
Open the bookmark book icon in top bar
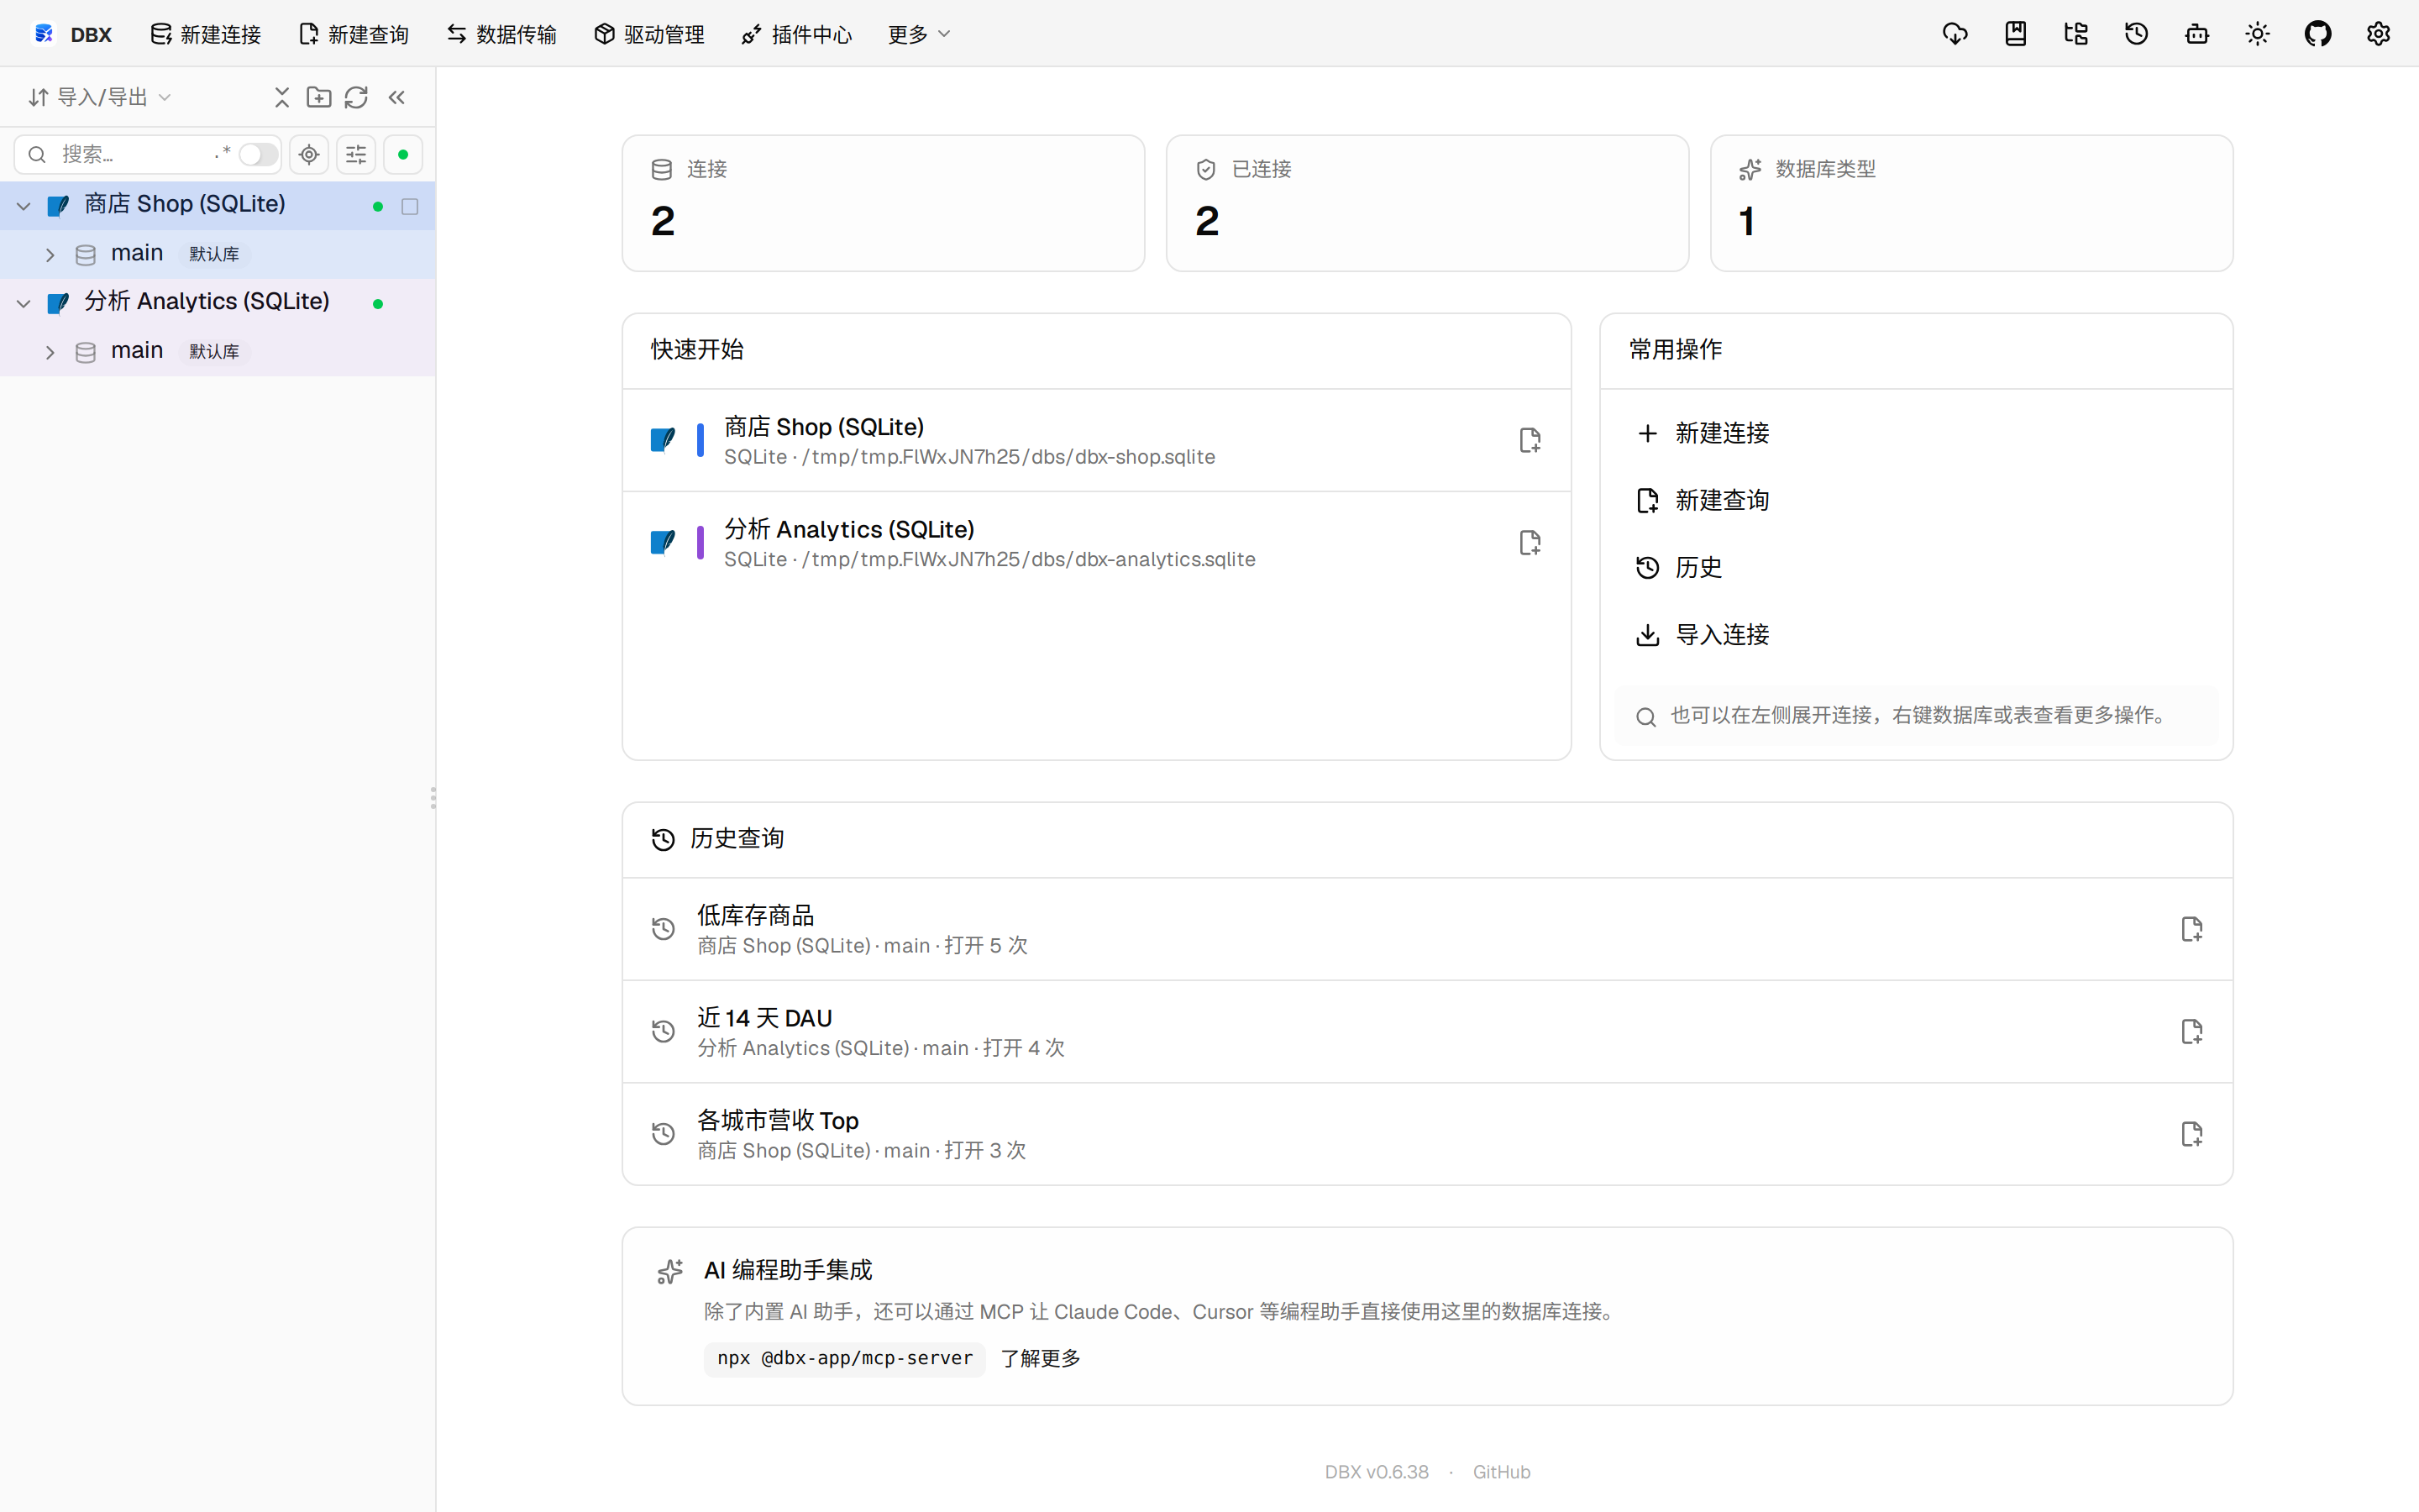click(x=2015, y=34)
